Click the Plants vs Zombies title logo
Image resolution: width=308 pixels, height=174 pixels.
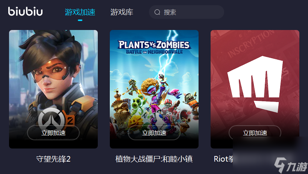point(154,47)
